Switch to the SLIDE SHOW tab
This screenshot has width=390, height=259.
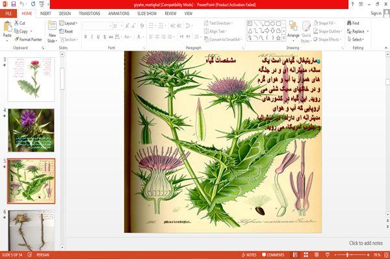click(x=147, y=14)
